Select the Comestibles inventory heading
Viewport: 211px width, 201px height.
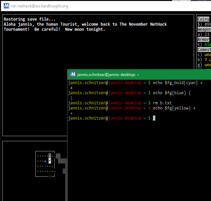(204, 50)
